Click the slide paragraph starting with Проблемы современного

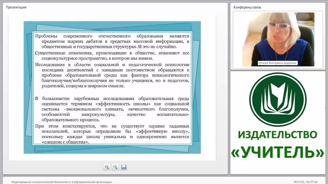click(112, 41)
